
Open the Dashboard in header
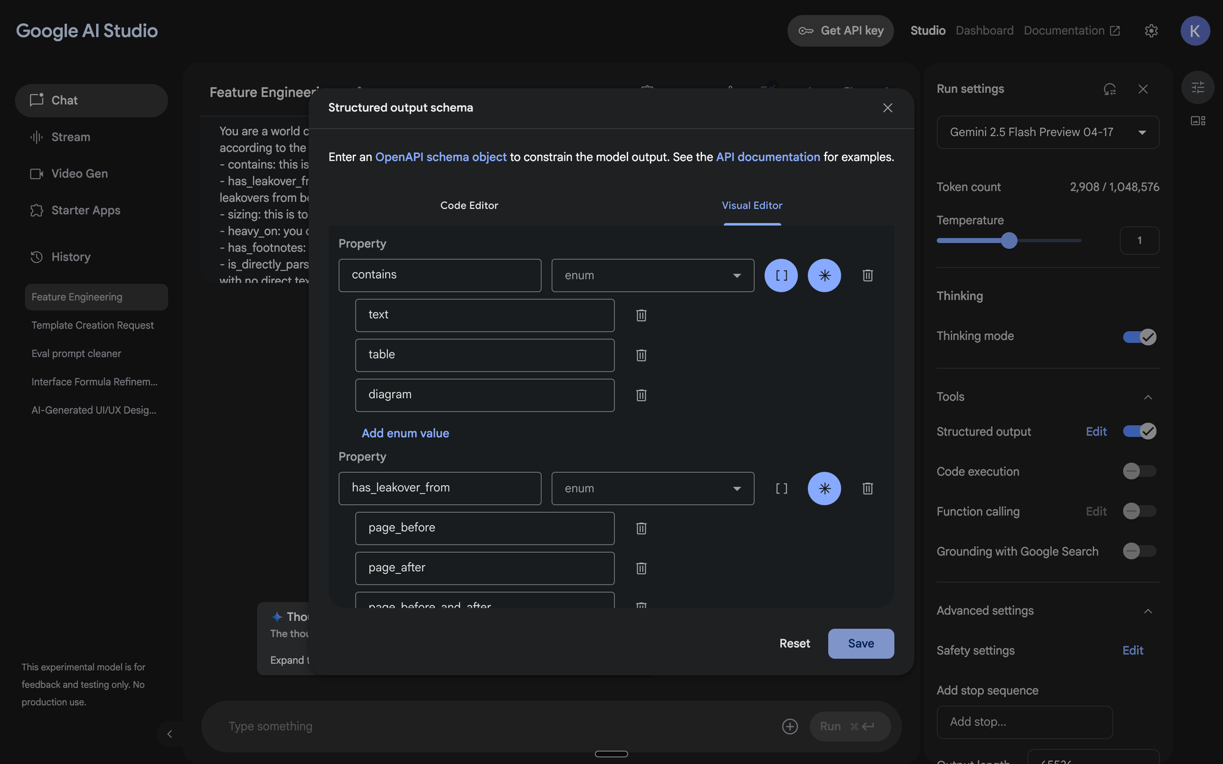(985, 31)
